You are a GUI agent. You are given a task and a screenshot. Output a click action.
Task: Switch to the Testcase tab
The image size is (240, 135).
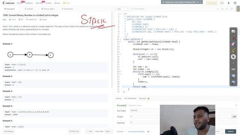[x=118, y=98]
